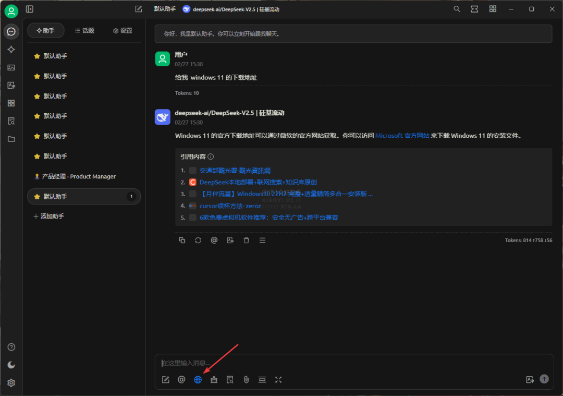This screenshot has width=563, height=396.
Task: Send the message with the arrow button
Action: pos(544,379)
